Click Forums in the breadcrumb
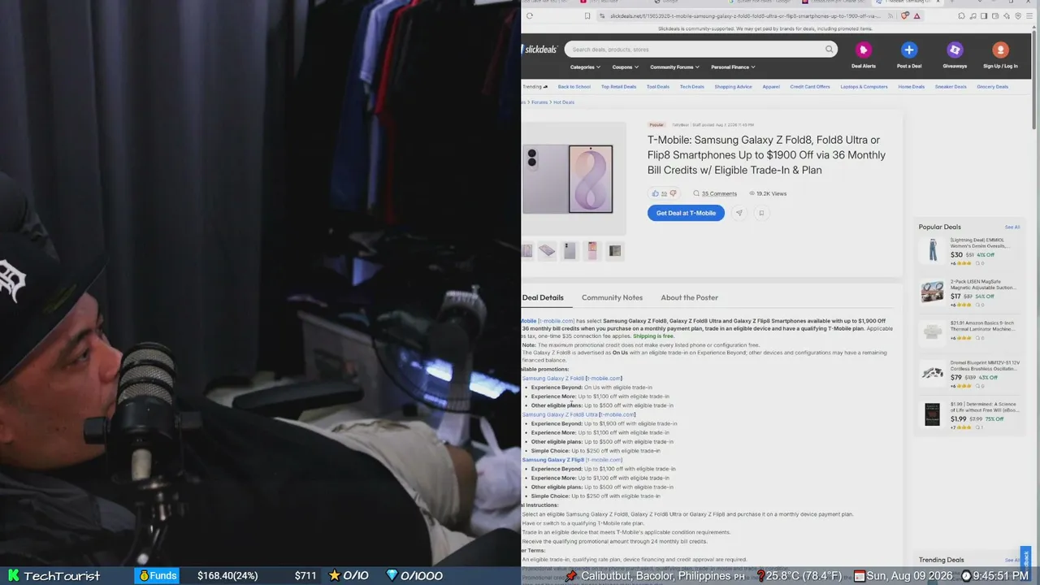Image resolution: width=1040 pixels, height=585 pixels. [539, 102]
